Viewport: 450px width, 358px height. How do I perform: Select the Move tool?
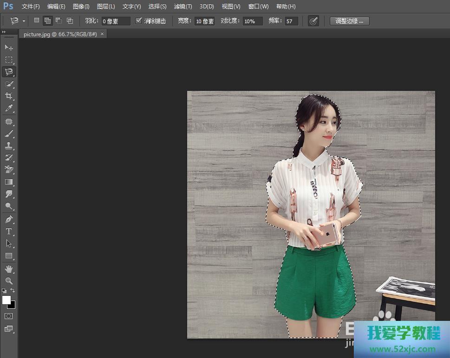(x=9, y=47)
